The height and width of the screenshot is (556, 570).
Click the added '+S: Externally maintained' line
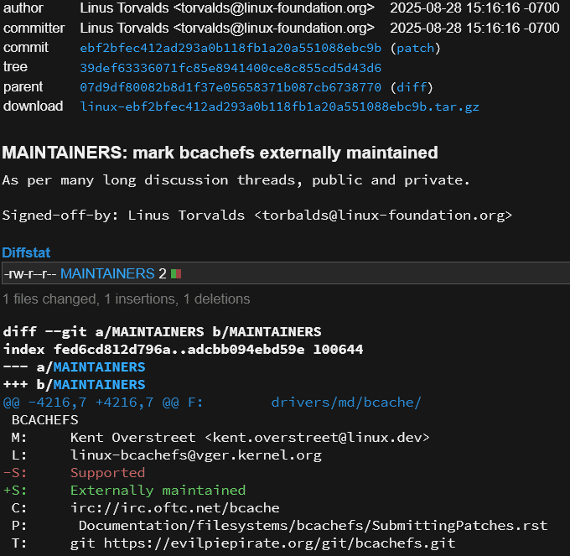point(124,491)
